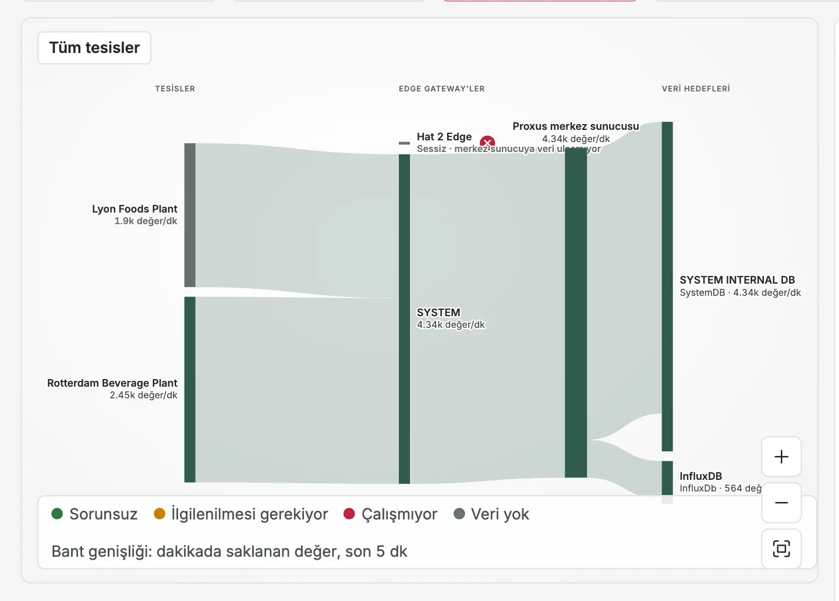839x601 pixels.
Task: Click the Lyon Foods Plant label
Action: tap(134, 209)
